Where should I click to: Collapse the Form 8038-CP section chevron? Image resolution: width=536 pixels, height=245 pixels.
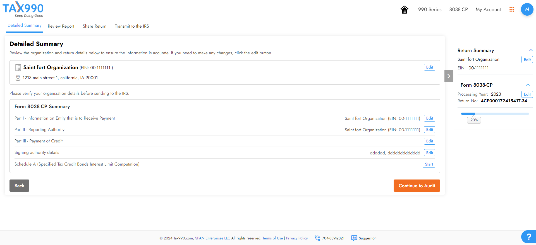tap(528, 85)
